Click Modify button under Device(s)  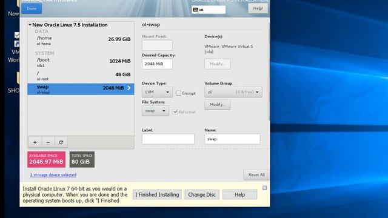(217, 64)
